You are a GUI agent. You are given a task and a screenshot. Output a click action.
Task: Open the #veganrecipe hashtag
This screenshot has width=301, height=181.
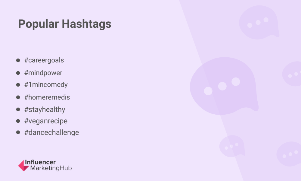[x=46, y=121]
